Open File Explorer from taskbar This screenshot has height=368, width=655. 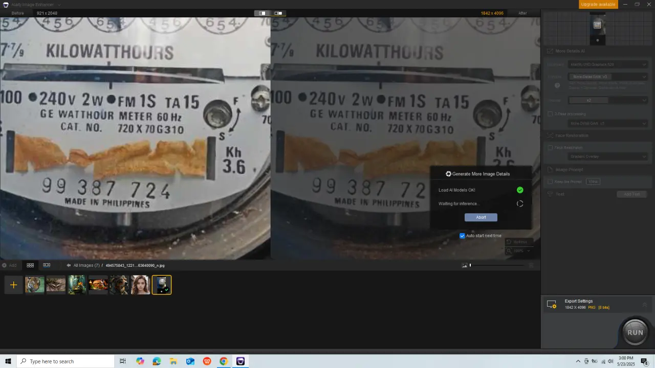click(x=173, y=361)
